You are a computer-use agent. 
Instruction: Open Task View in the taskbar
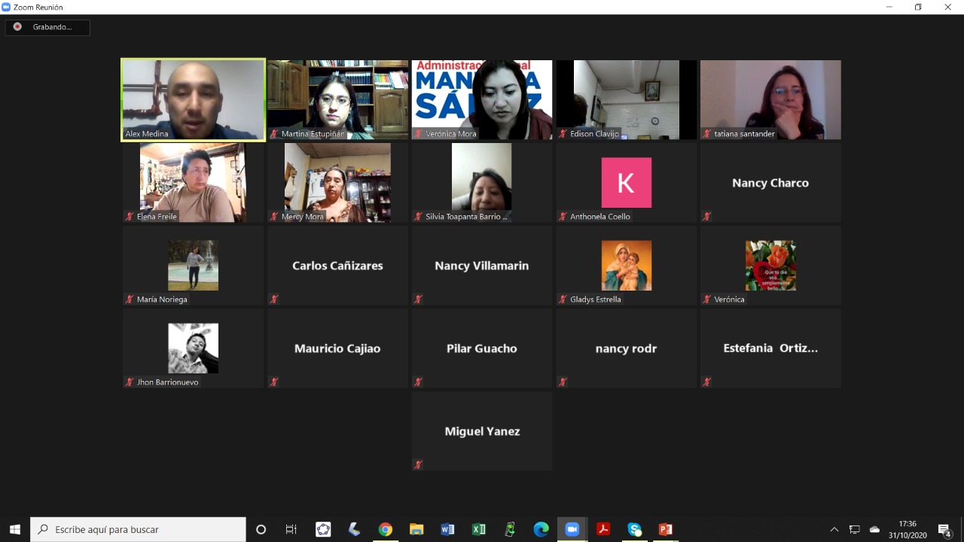coord(291,529)
